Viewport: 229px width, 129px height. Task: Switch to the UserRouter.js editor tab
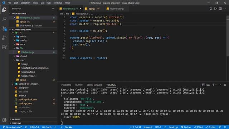point(116,9)
